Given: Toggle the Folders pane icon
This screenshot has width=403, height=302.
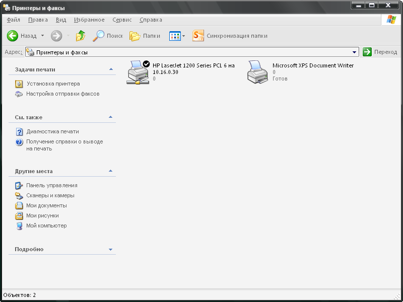Looking at the screenshot, I should click(x=135, y=36).
